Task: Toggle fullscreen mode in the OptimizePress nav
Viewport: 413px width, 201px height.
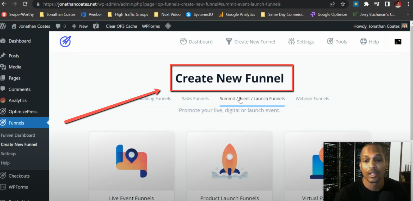Action: pos(398,41)
